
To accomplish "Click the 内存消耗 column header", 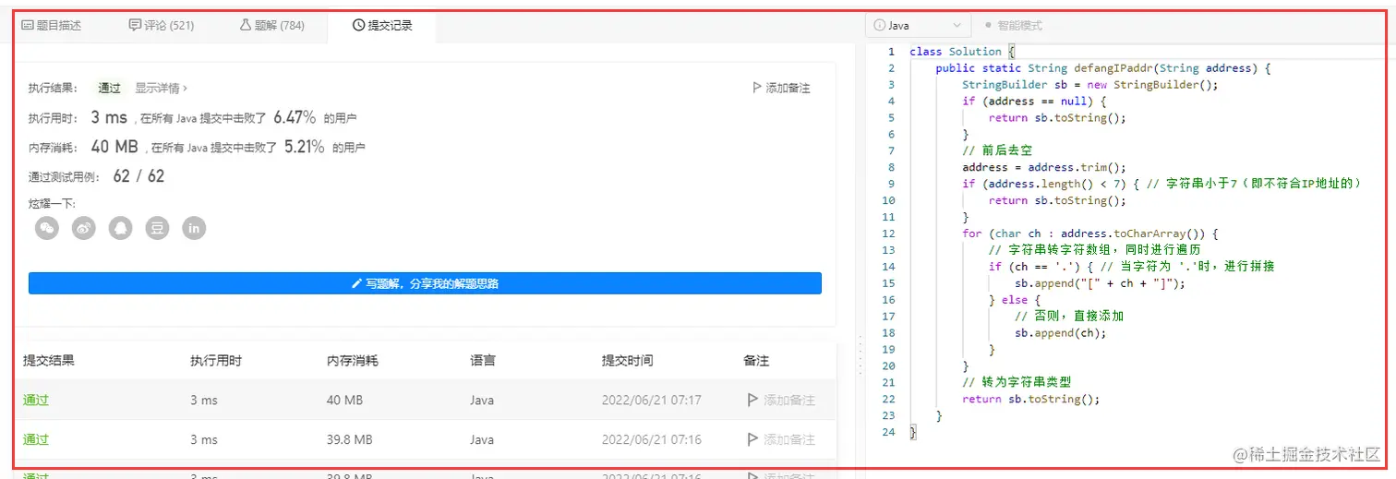I will (353, 361).
